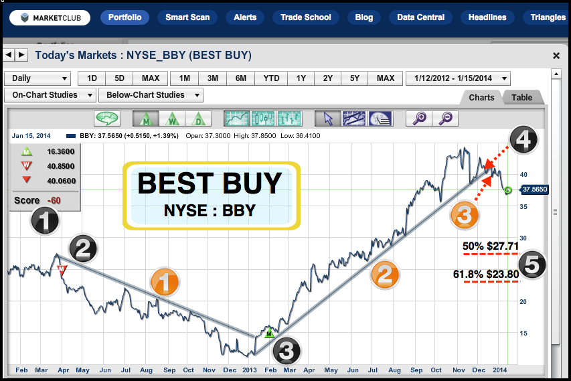Select the OHLC bar chart style icon
571x381 pixels.
[x=289, y=119]
